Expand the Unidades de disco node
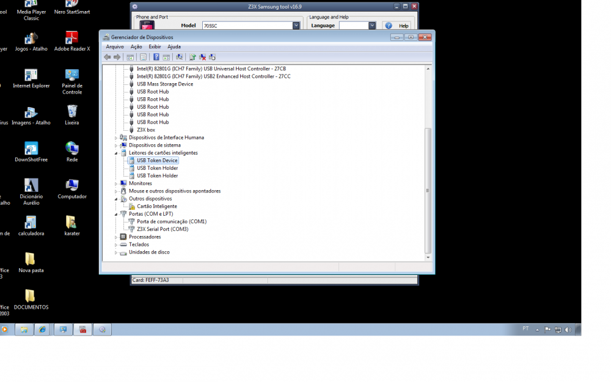 [x=115, y=252]
